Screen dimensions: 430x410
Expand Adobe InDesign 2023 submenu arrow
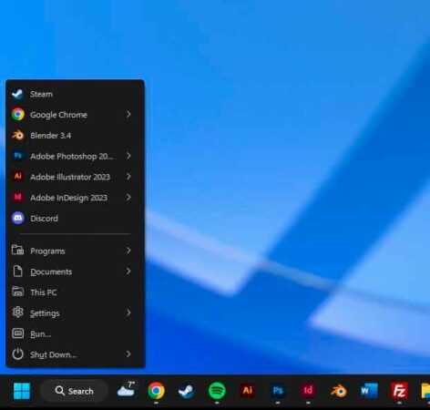[128, 198]
